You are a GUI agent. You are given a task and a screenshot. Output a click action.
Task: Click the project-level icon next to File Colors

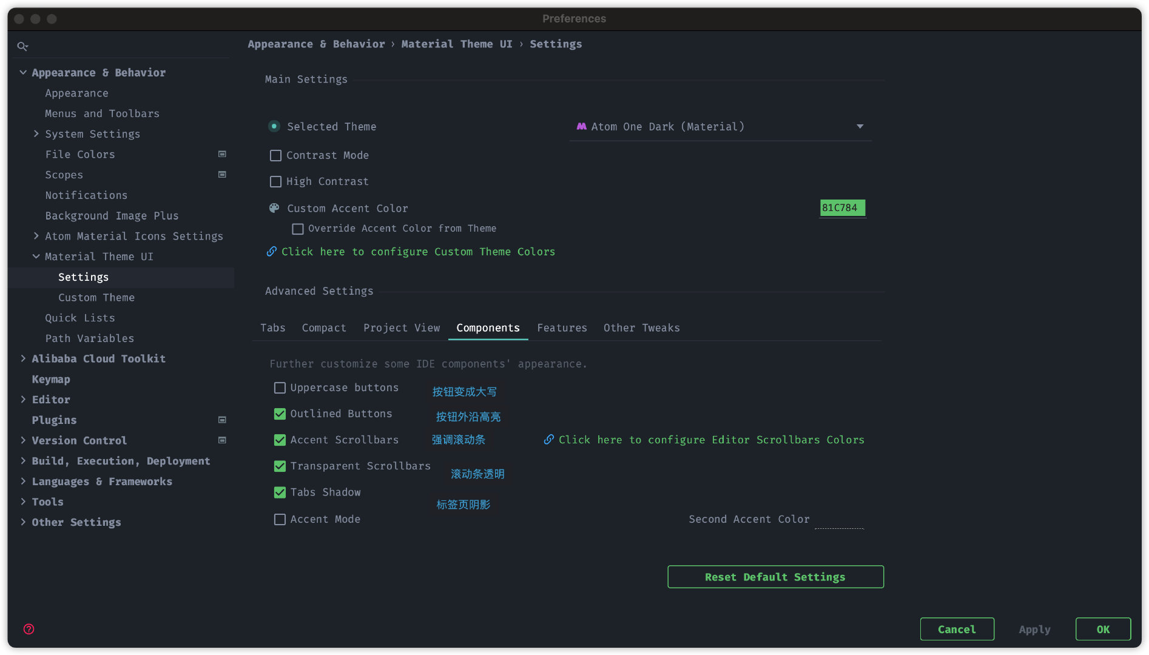[x=222, y=154]
